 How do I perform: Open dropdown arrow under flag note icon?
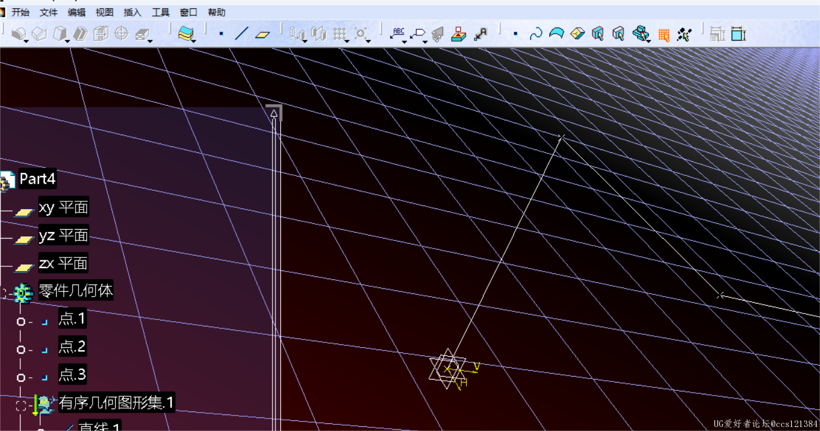[425, 42]
